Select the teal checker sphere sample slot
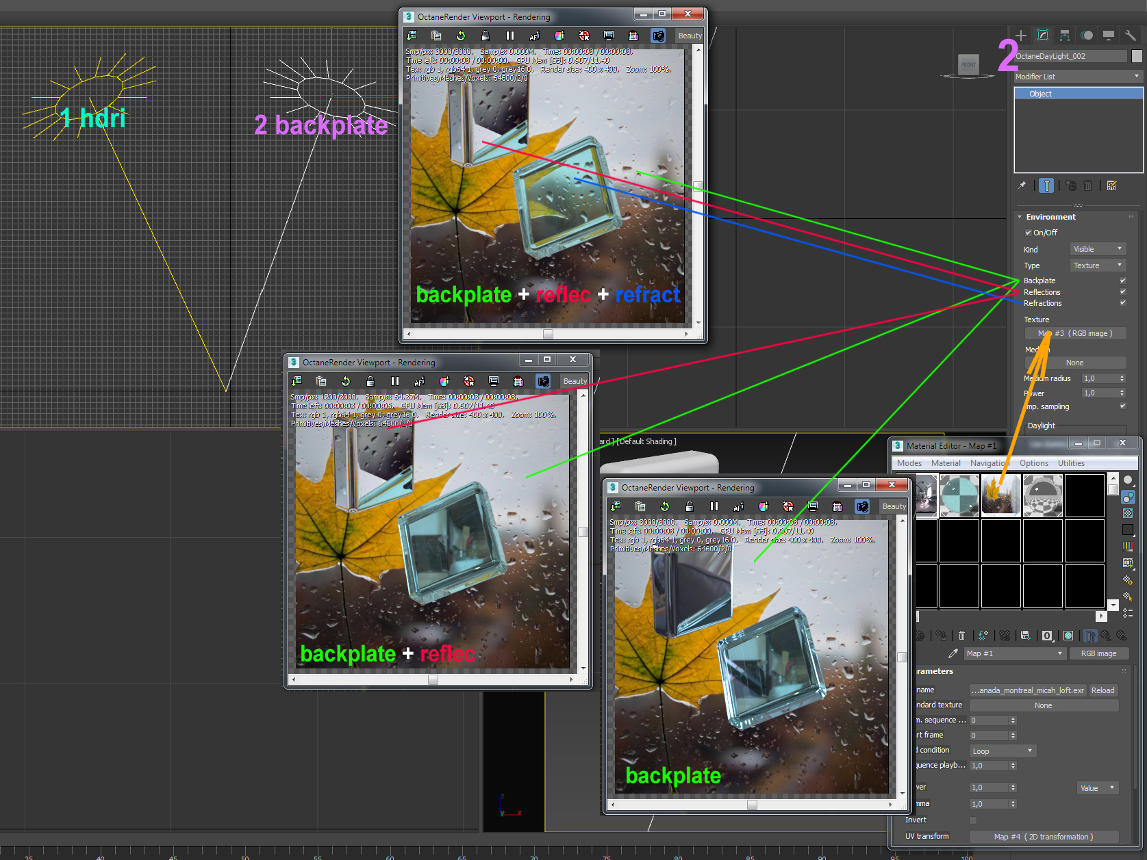Image resolution: width=1147 pixels, height=860 pixels. 959,495
